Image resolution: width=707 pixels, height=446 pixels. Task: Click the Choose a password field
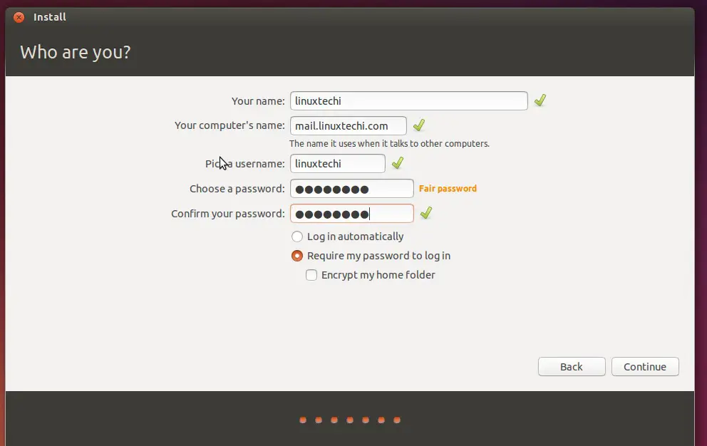pos(351,189)
